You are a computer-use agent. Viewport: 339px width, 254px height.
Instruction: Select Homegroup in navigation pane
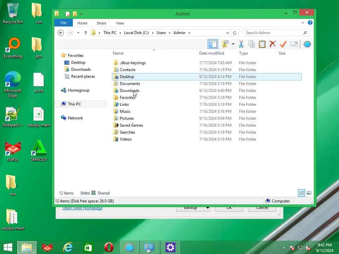(x=78, y=90)
